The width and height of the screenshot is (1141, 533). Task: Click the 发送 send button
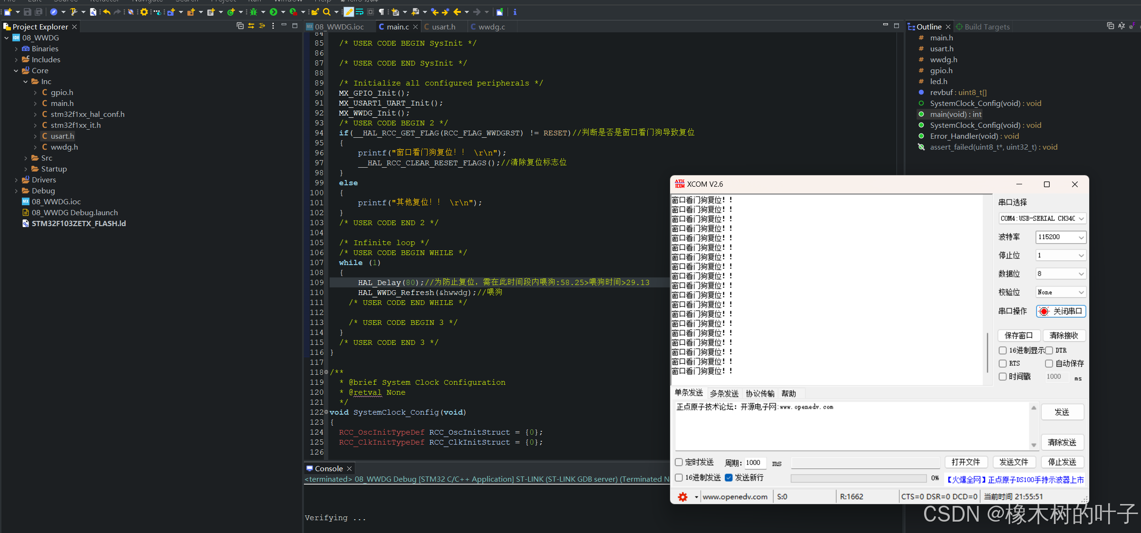[1062, 412]
